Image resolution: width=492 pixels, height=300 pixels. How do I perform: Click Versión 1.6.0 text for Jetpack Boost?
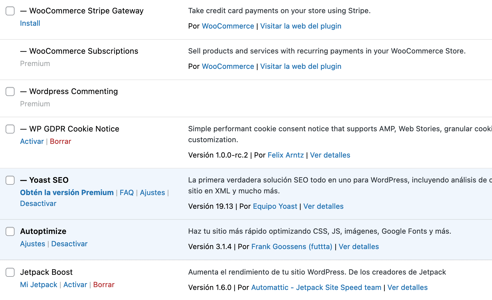210,287
